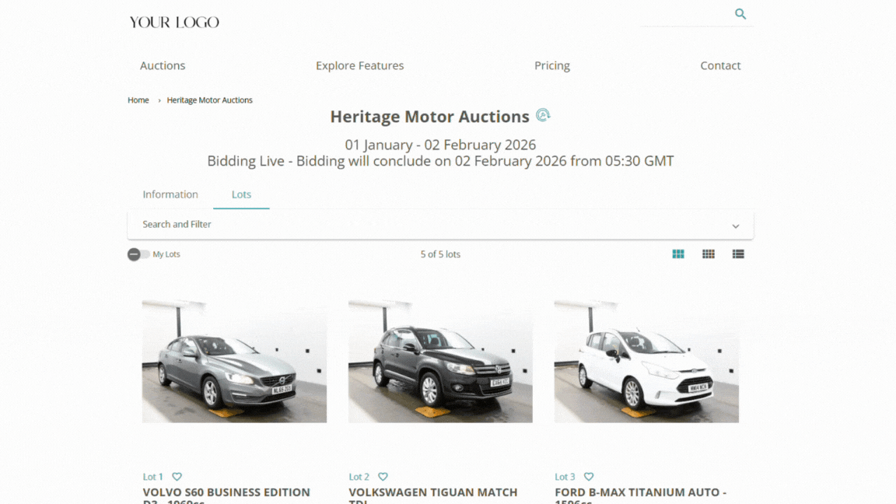Click in the top search input field
The width and height of the screenshot is (896, 504).
click(686, 15)
